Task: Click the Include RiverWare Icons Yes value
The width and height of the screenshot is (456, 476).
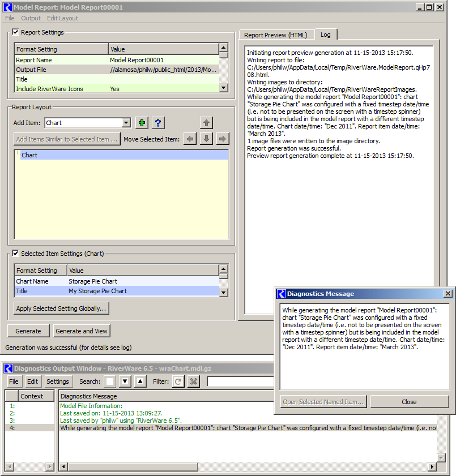Action: point(114,89)
